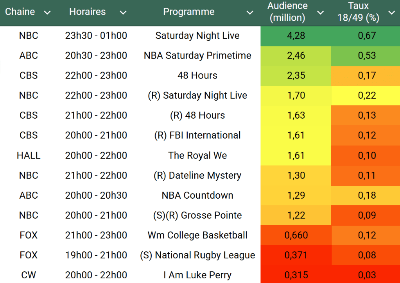Open the Taux 18/49 filter dropdown

[391, 12]
